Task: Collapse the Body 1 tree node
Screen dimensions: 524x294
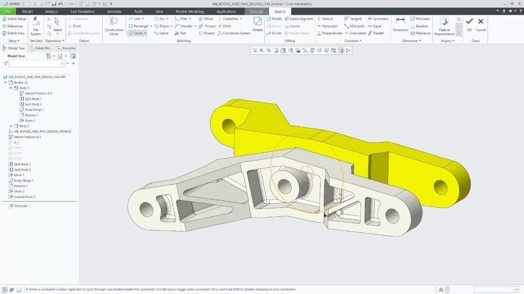Action: click(11, 88)
